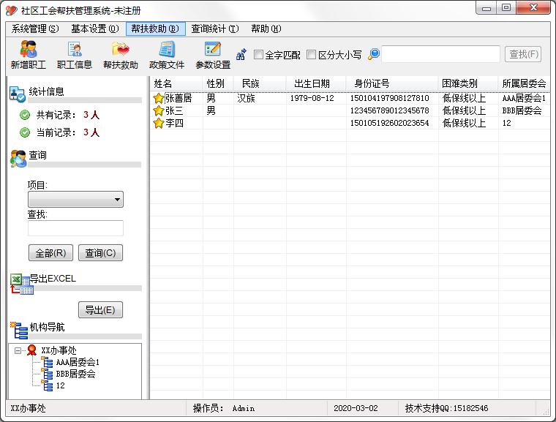Click the 查找 input field in query panel
The width and height of the screenshot is (556, 422).
coord(75,228)
